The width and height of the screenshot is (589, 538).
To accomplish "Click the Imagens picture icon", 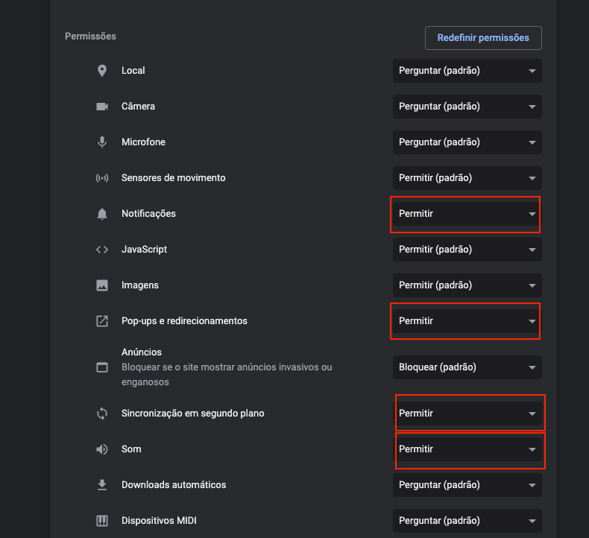I will click(x=102, y=285).
